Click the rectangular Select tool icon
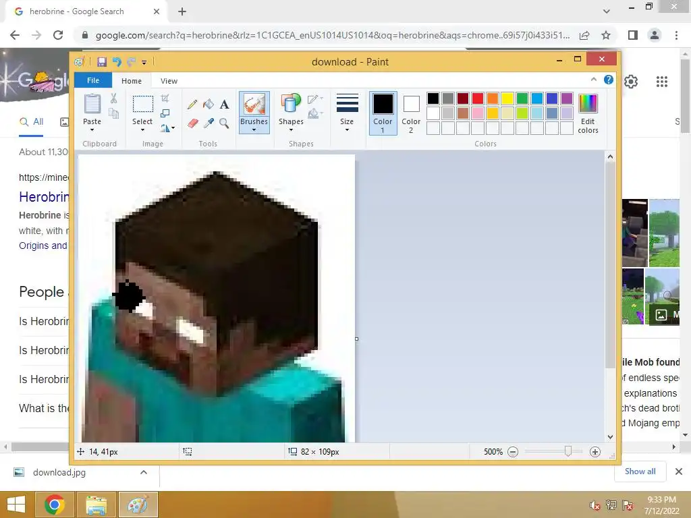This screenshot has width=691, height=518. coord(143,105)
